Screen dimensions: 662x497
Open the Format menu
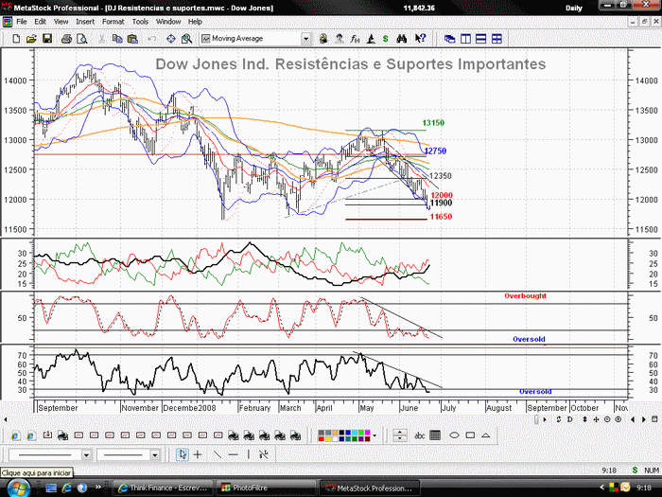coord(113,22)
